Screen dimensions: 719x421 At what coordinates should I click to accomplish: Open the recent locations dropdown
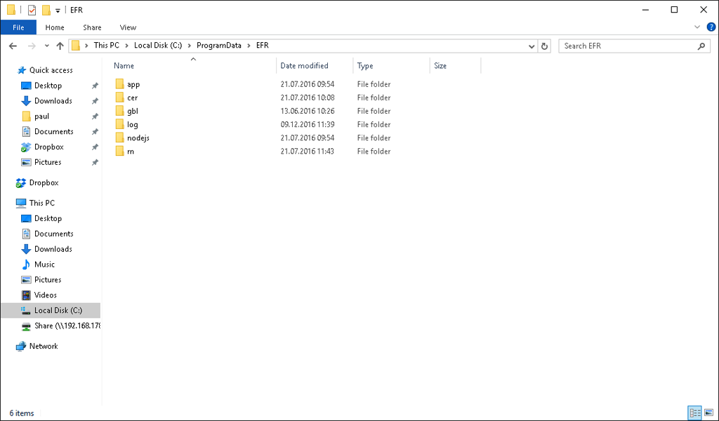[x=47, y=46]
